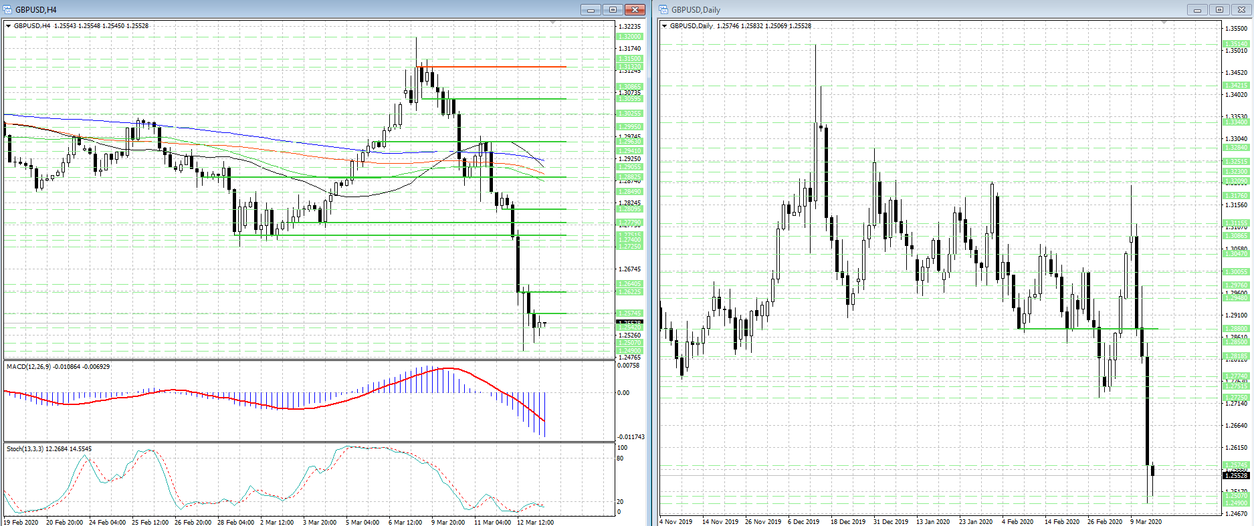Image resolution: width=1254 pixels, height=526 pixels.
Task: Click the GBPUSD,Daily title bar text
Action: point(696,10)
